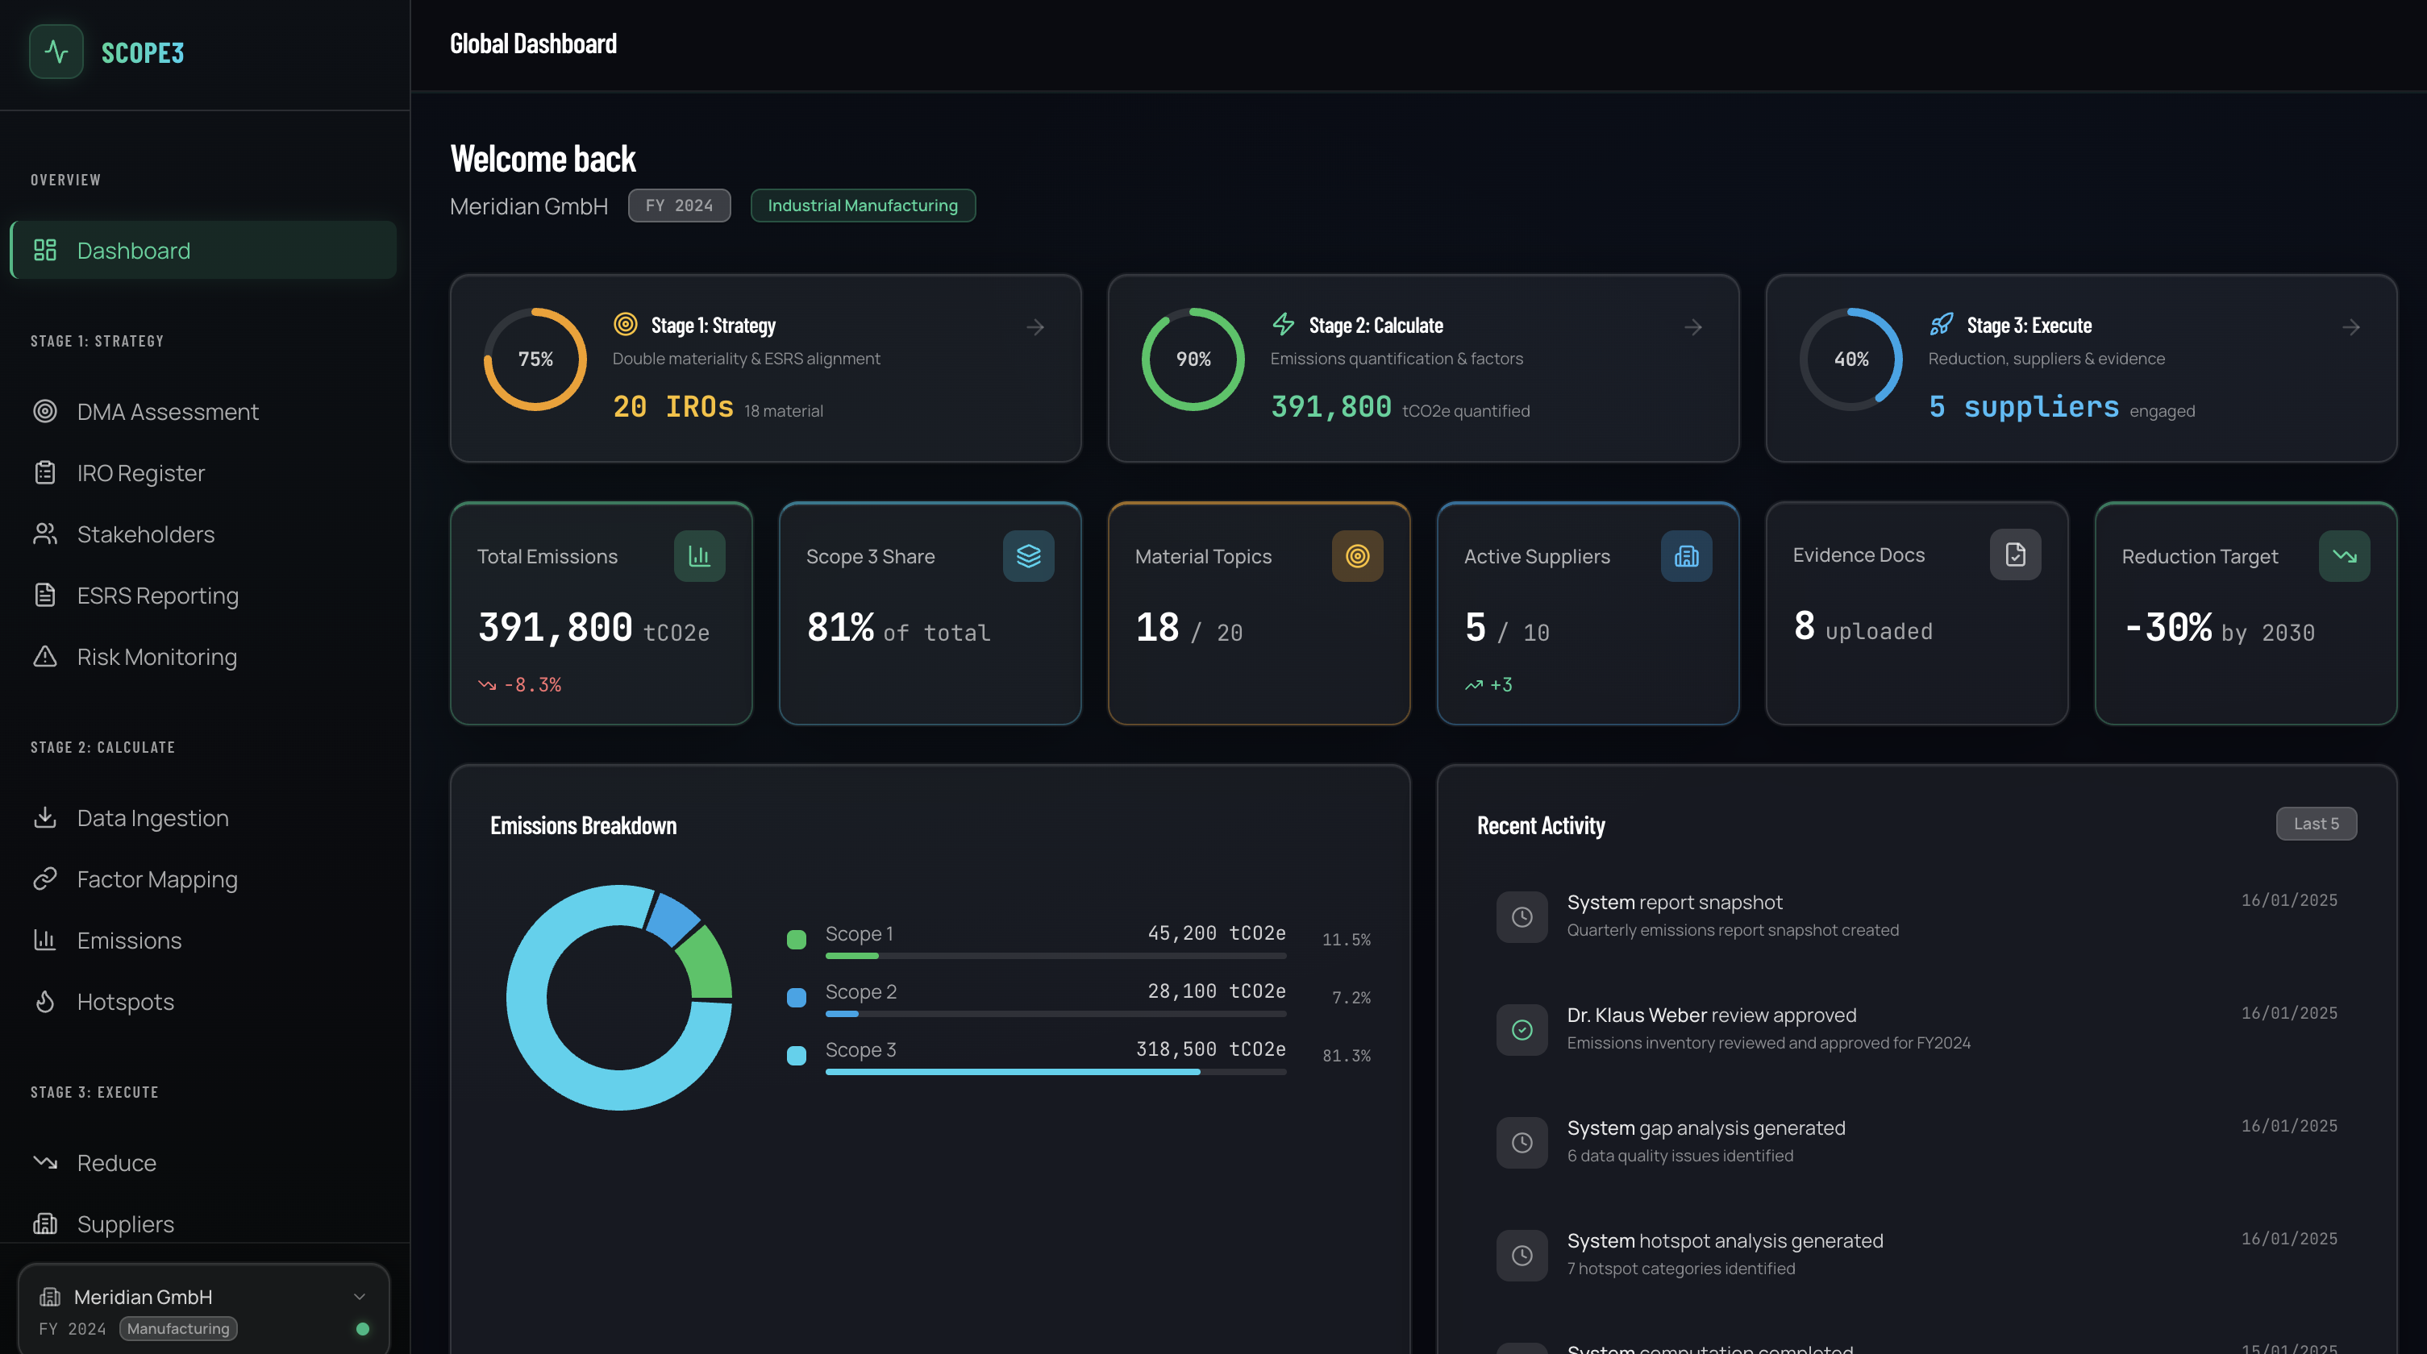Select the SCOPE3 app logo icon
This screenshot has height=1354, width=2427.
56,52
